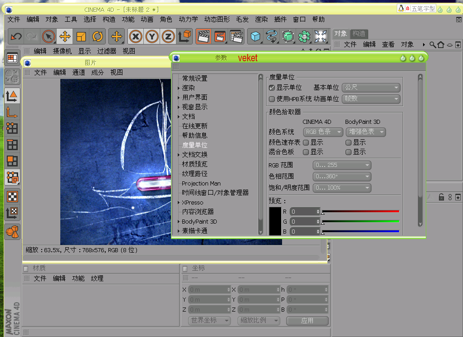Viewport: 463px width, 337px height.
Task: Check BodyPaint 3D 混合色板 显示 box
Action: coord(348,152)
